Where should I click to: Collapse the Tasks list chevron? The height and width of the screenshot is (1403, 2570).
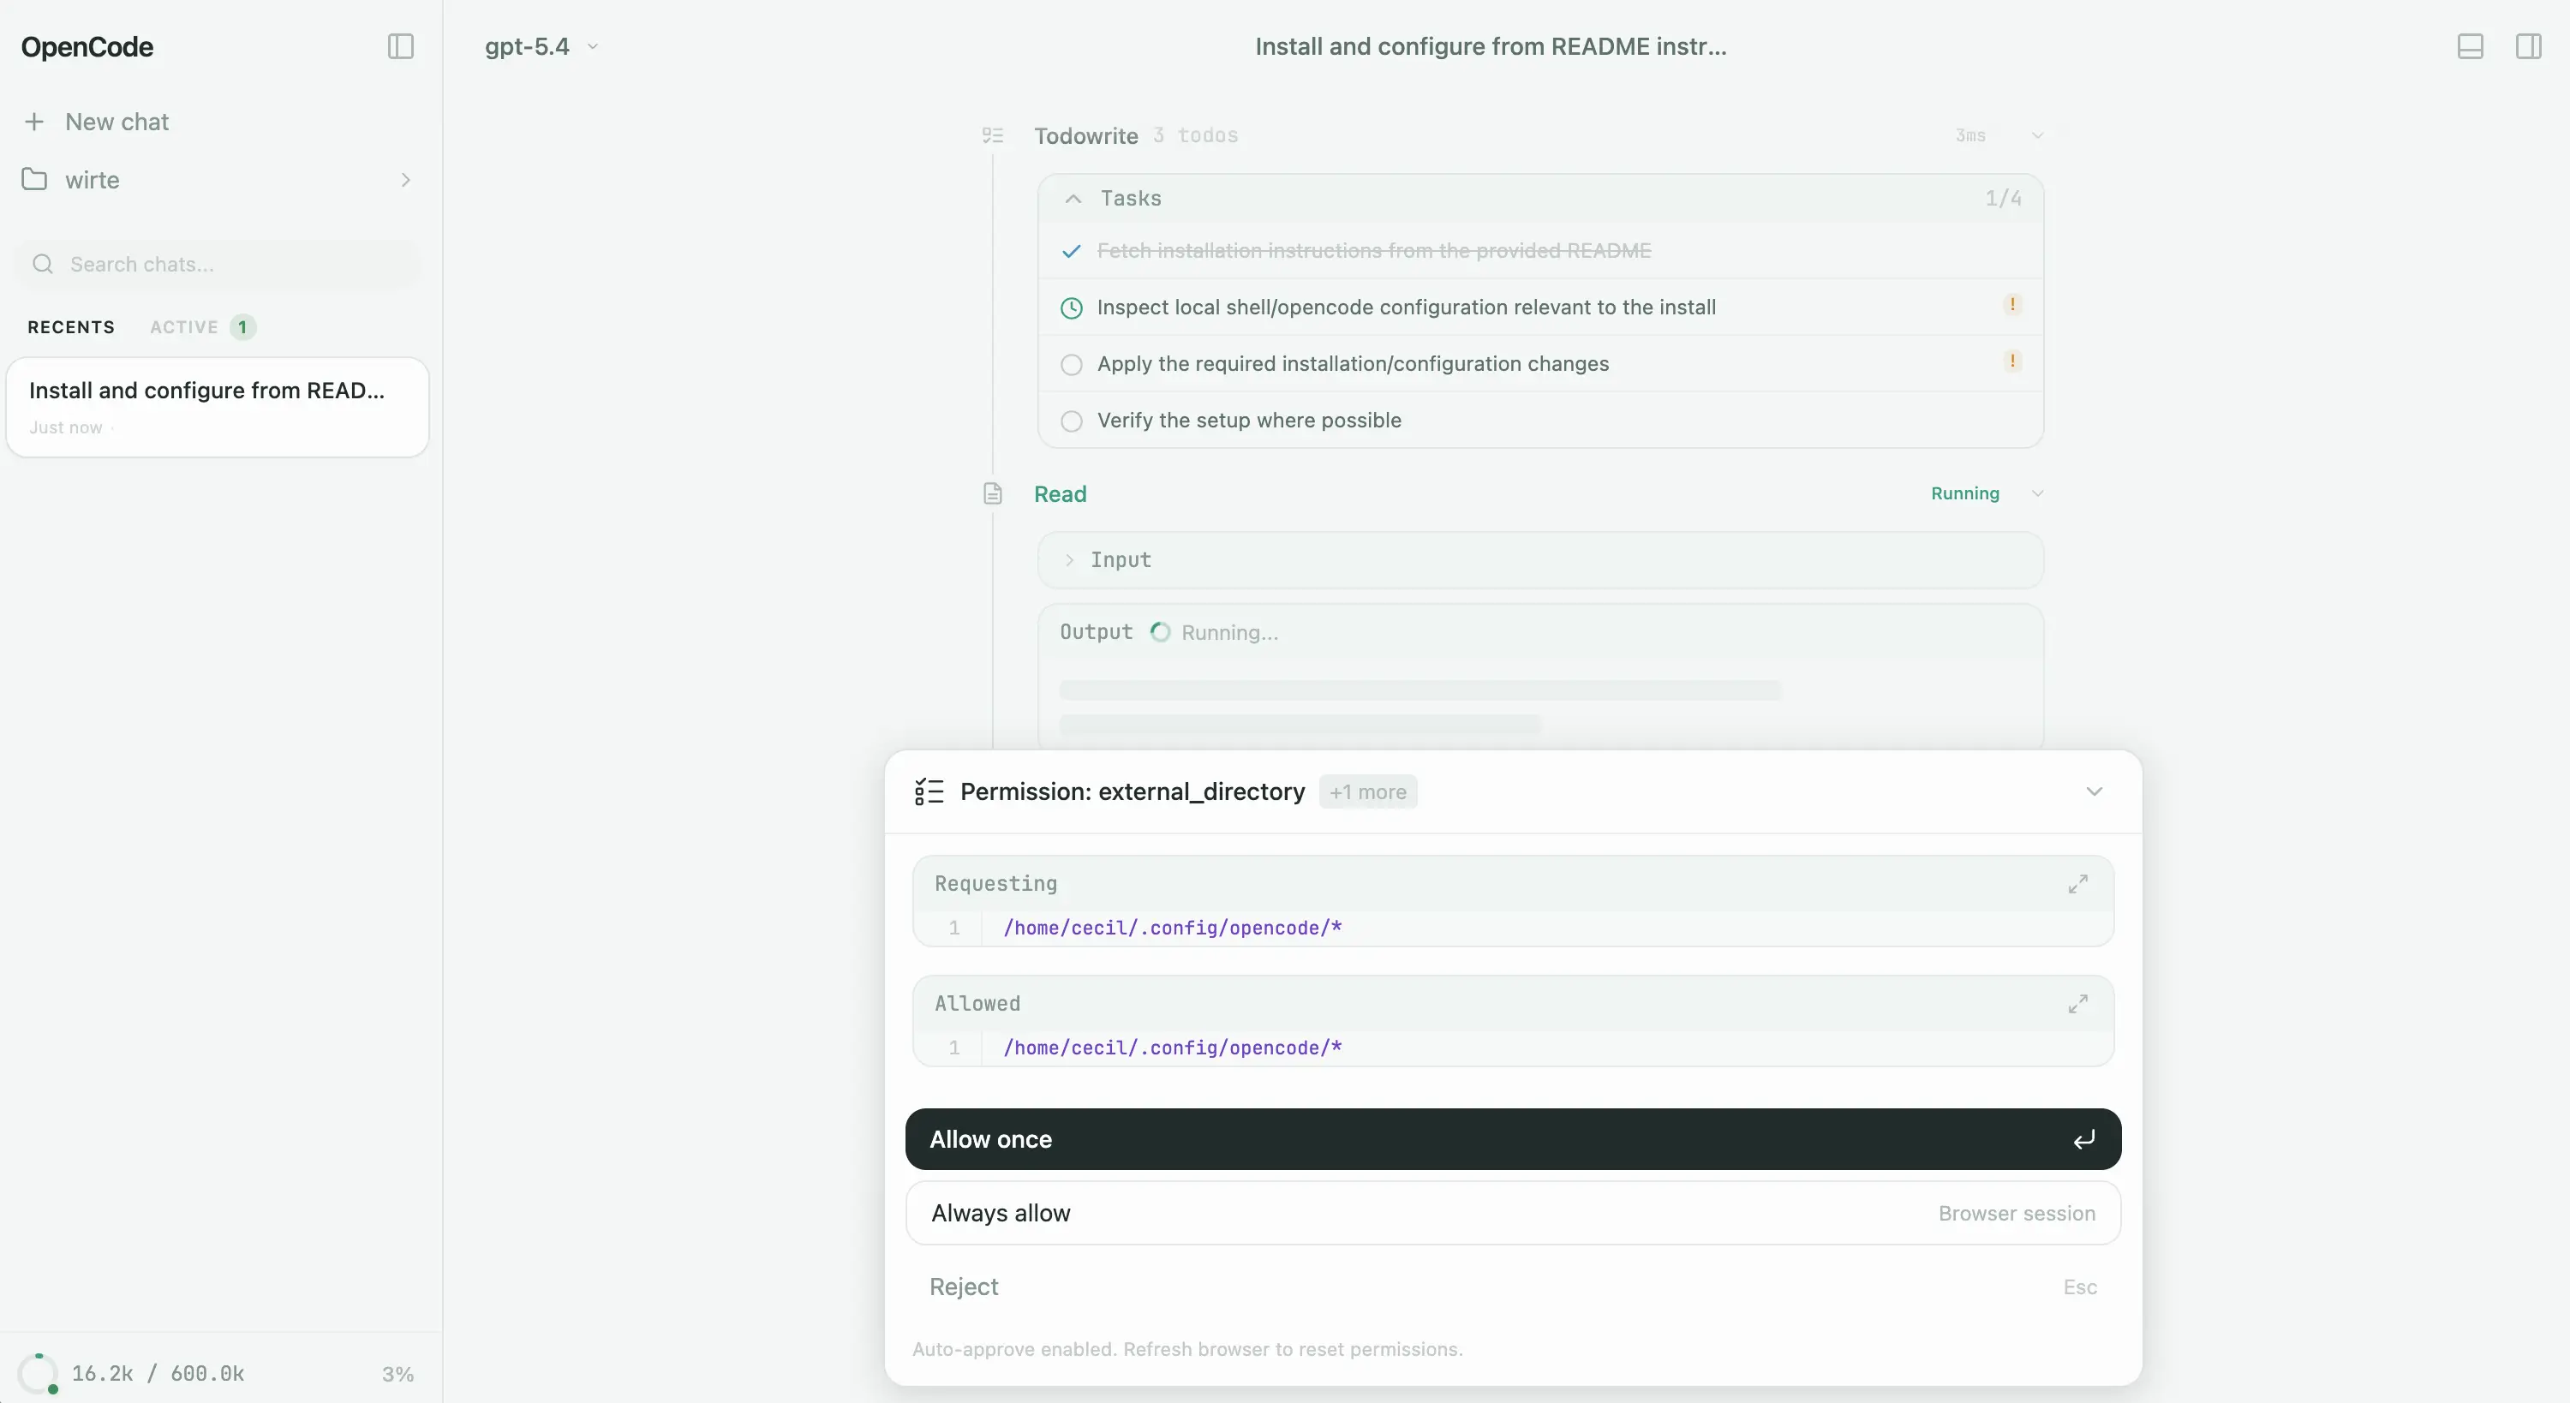(x=1073, y=199)
